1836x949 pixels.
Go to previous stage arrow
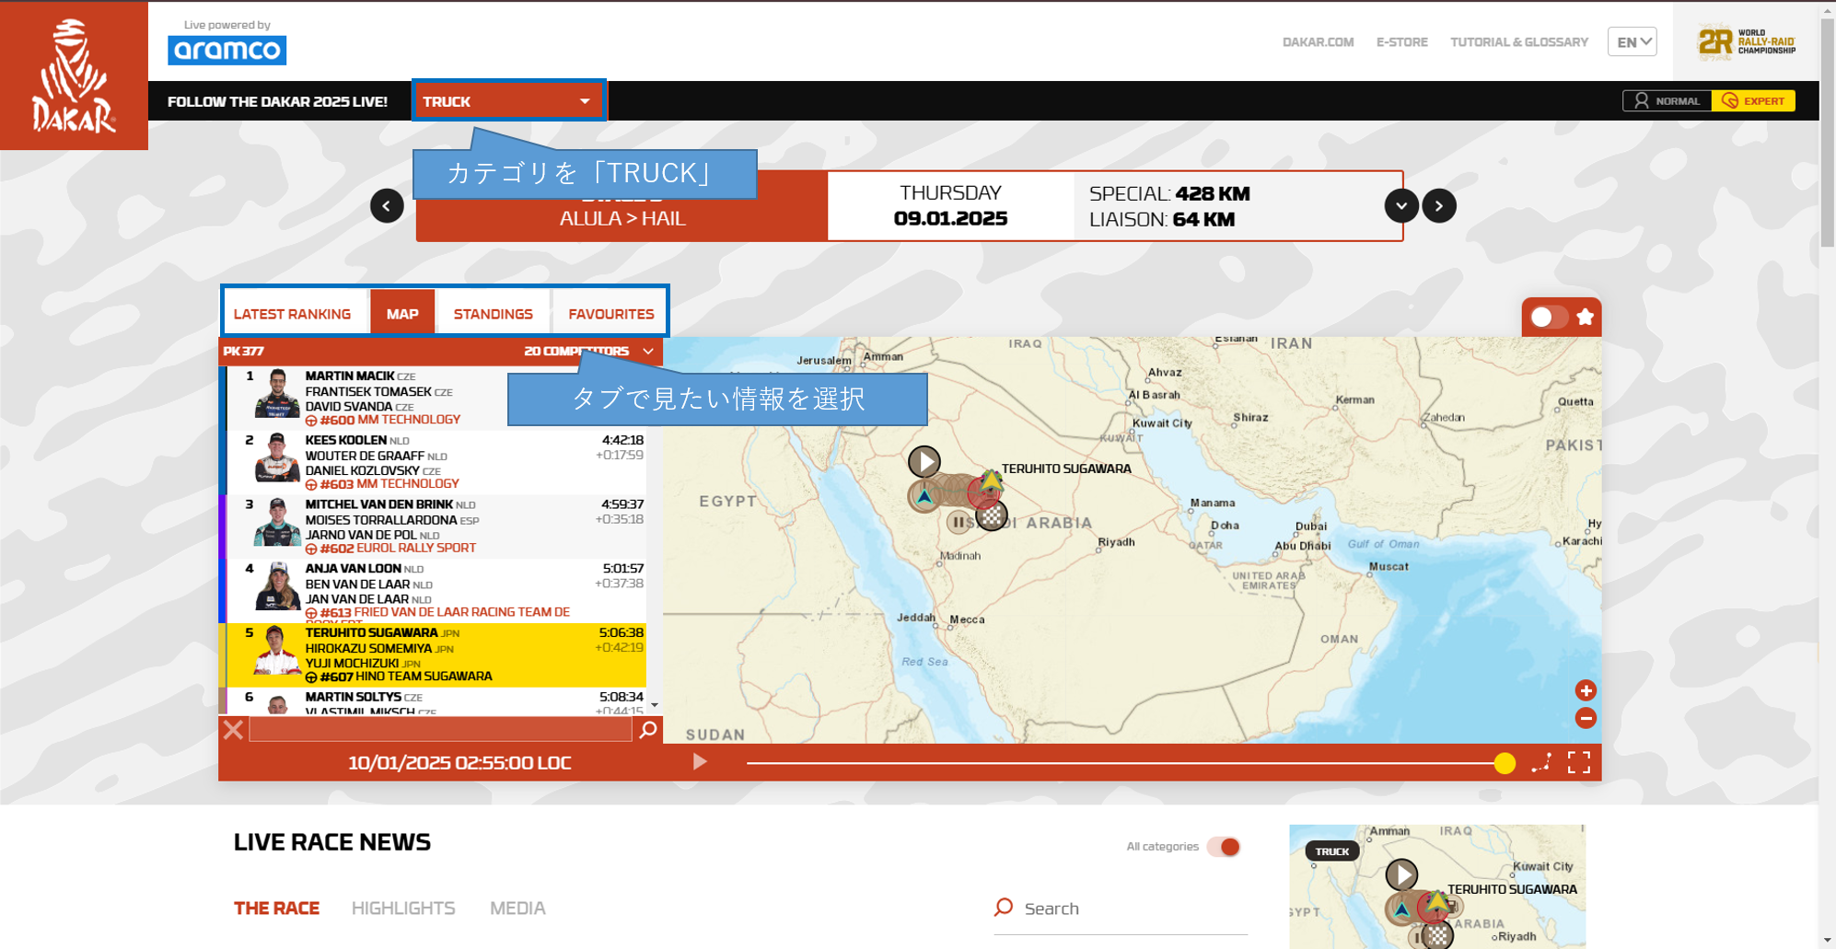[x=387, y=206]
